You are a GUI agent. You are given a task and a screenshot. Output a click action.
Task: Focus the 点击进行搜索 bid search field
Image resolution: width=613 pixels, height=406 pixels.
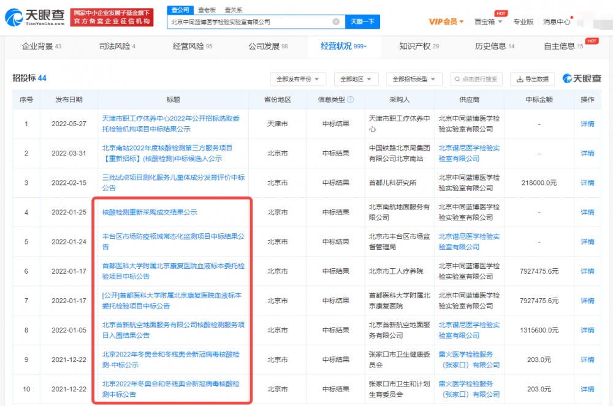point(476,79)
